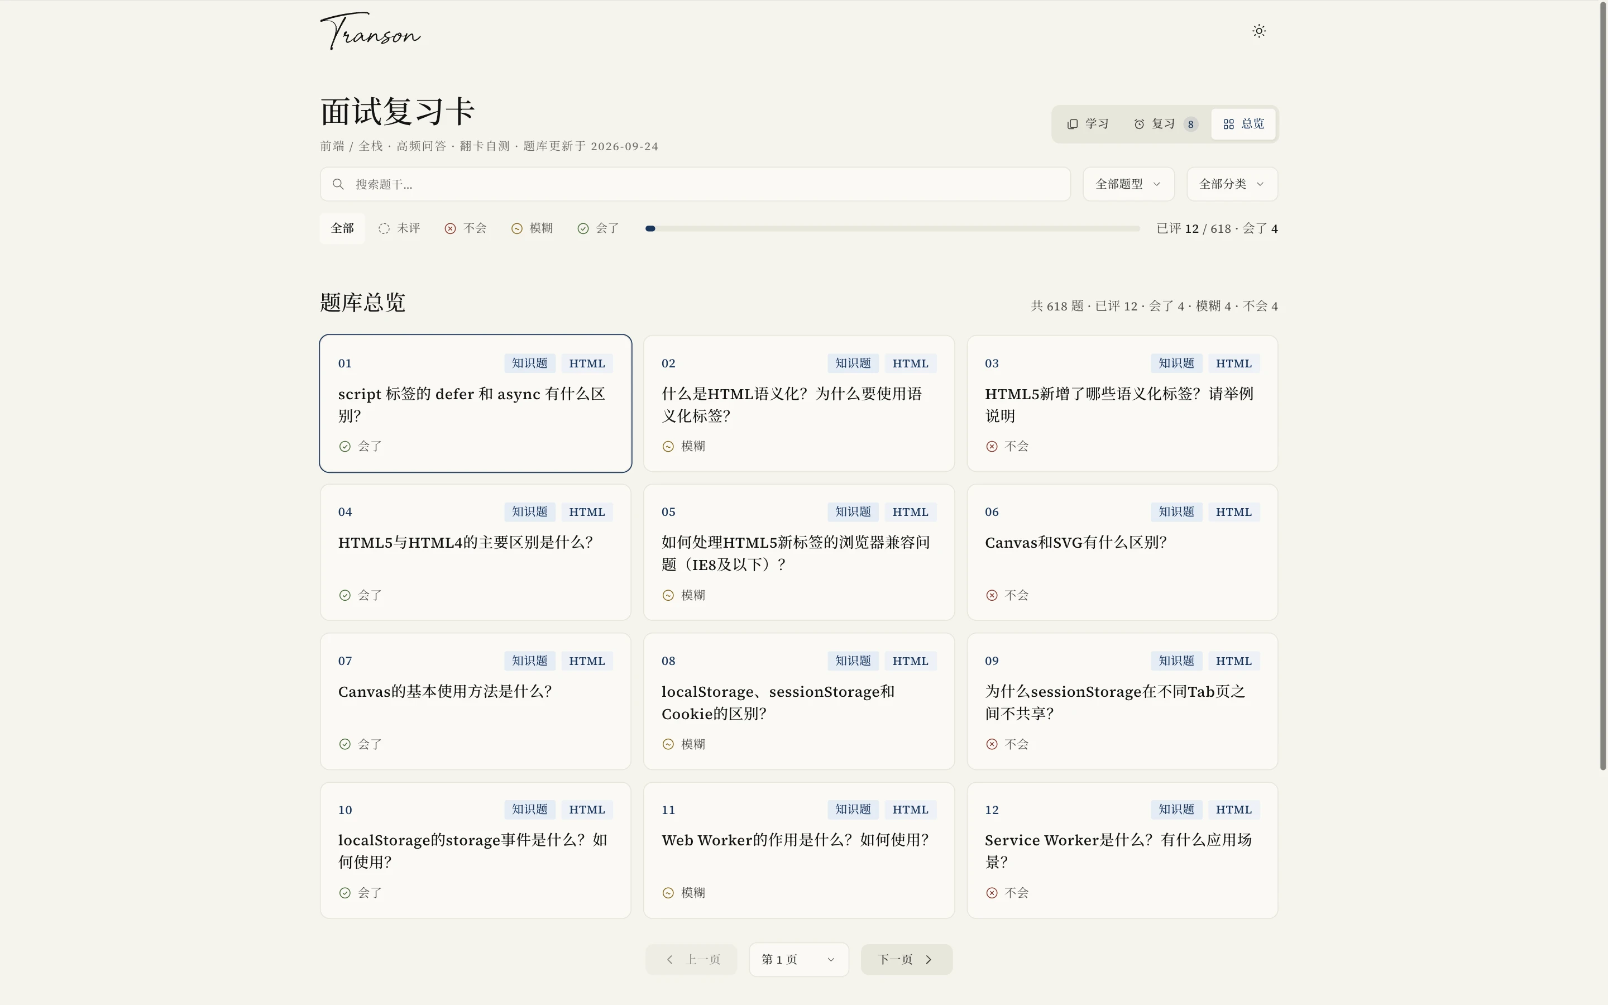Click the 模糊 icon on card 08
The height and width of the screenshot is (1005, 1608).
668,744
